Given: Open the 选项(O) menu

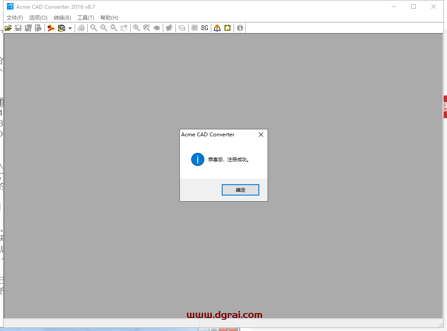Looking at the screenshot, I should pos(38,17).
